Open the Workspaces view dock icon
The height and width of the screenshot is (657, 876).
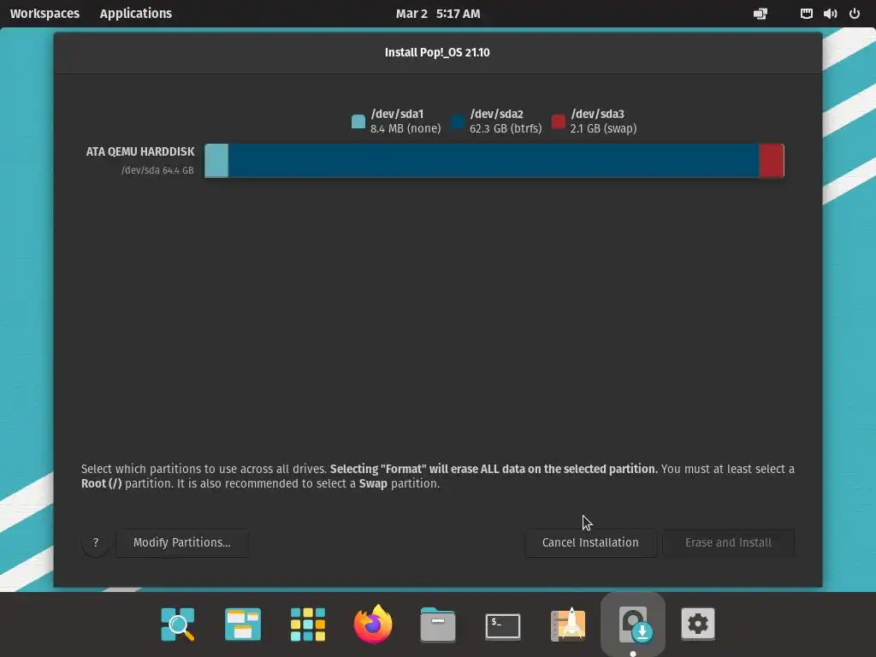tap(242, 624)
